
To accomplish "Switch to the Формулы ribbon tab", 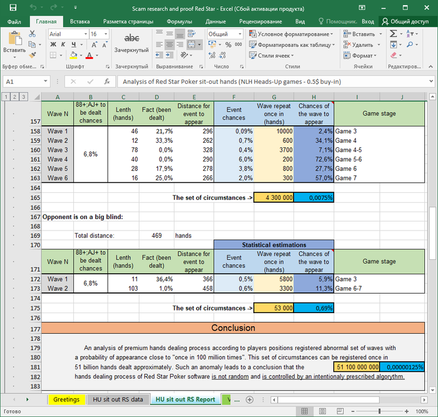I will (180, 21).
